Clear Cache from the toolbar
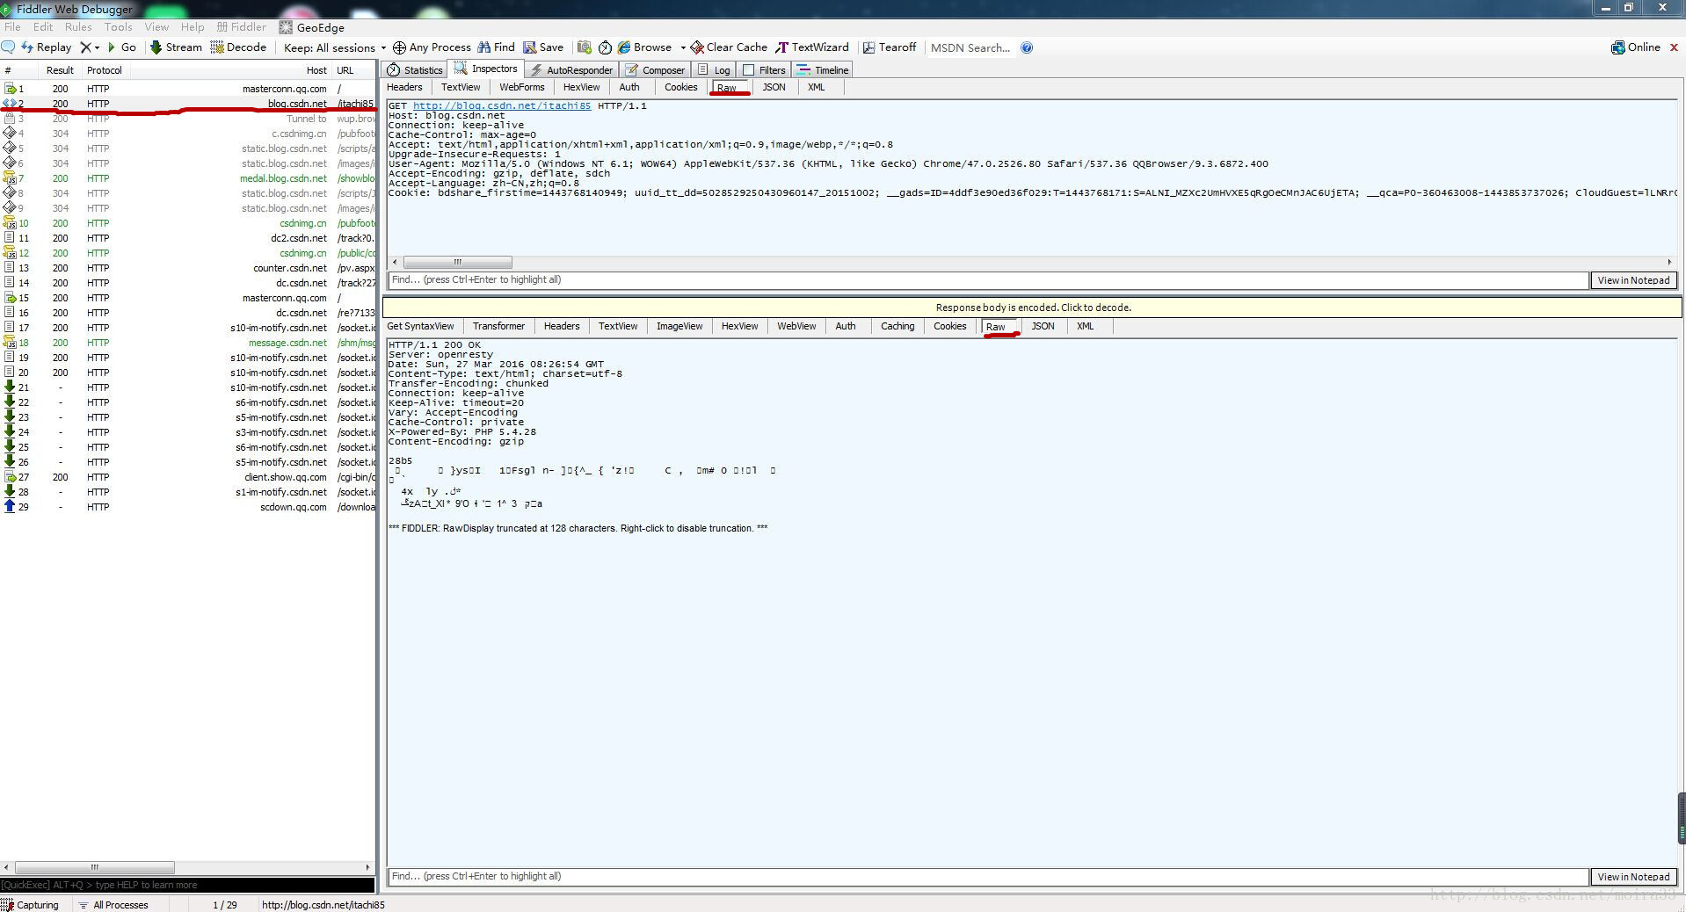 click(729, 47)
